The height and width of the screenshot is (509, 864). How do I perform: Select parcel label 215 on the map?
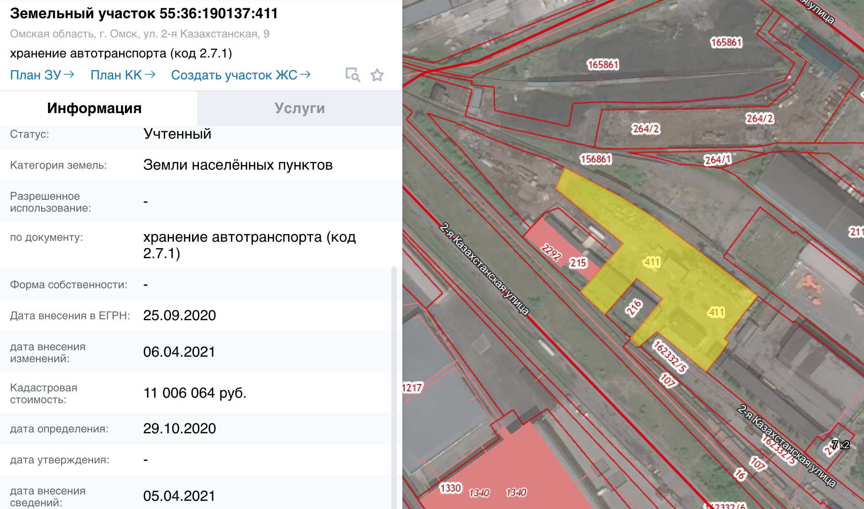(578, 263)
